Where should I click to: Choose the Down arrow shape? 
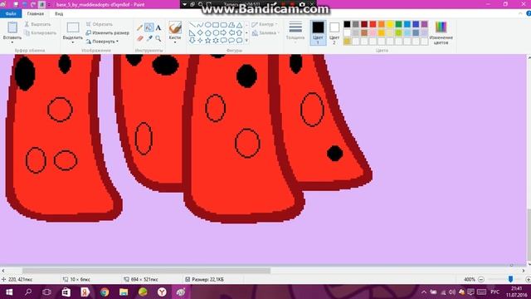click(192, 41)
